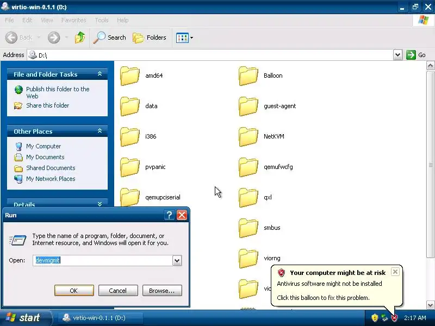Open the View menu
Viewport: 435px width, 326px height.
tap(47, 20)
